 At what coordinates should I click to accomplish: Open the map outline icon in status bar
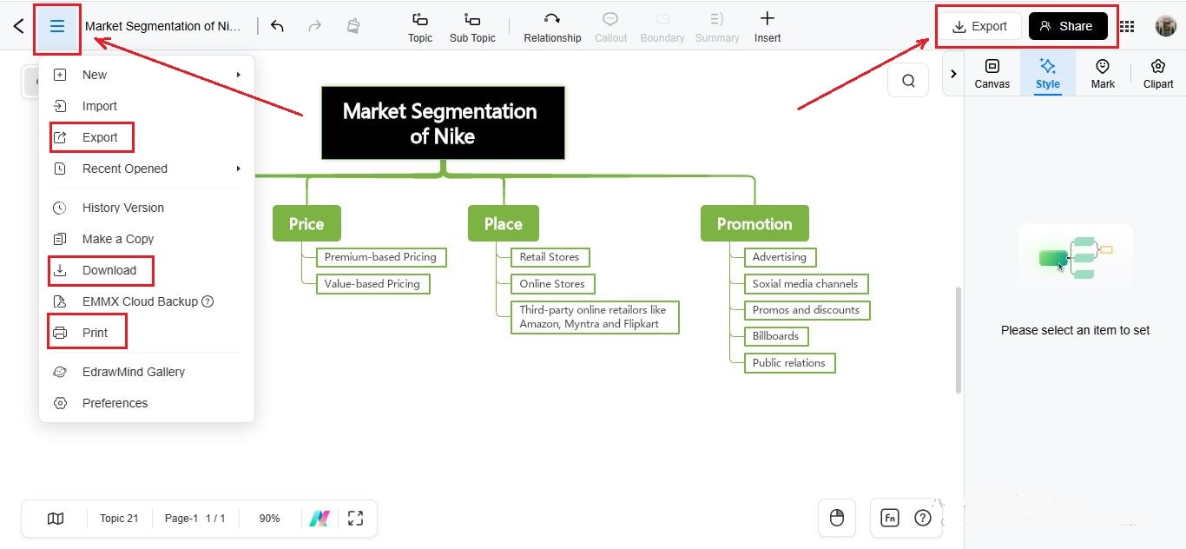(56, 519)
